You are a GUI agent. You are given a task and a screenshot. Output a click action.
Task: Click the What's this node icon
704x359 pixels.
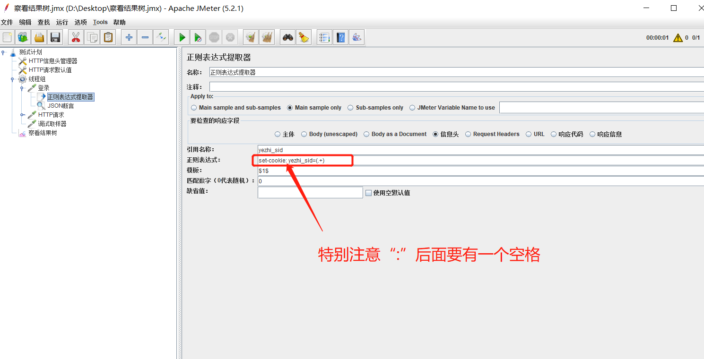pos(356,37)
